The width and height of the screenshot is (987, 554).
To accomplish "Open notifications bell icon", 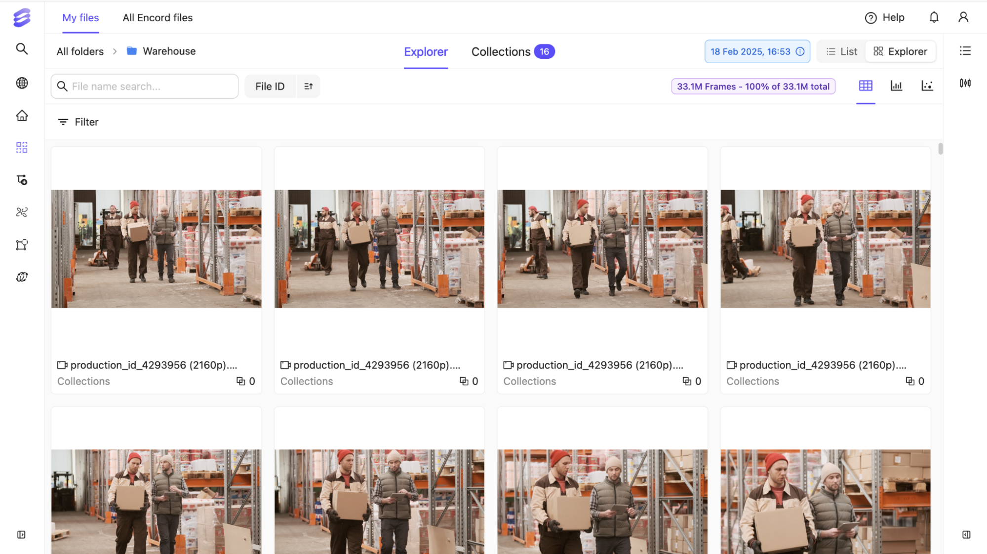I will (934, 18).
